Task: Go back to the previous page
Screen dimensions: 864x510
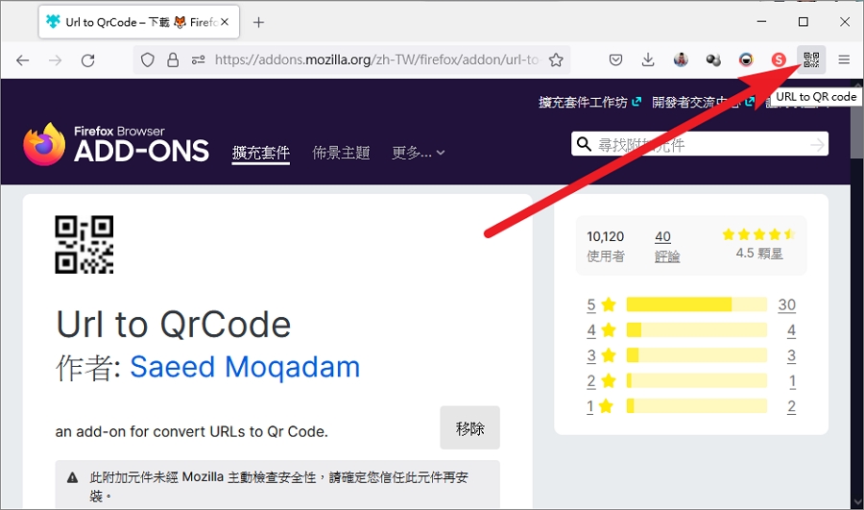Action: 23,60
